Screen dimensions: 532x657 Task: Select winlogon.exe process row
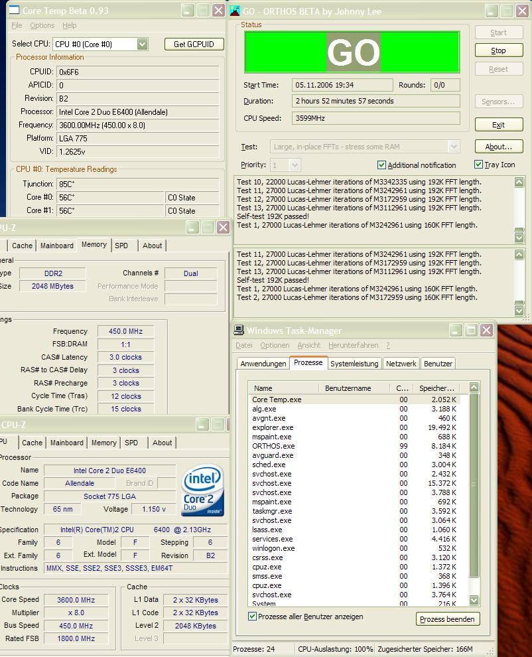[354, 548]
